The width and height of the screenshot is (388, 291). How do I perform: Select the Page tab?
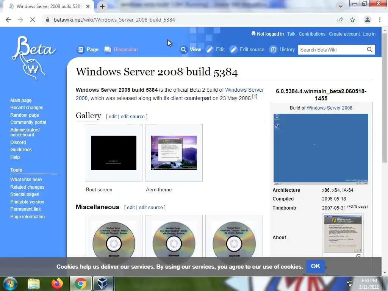[88, 50]
